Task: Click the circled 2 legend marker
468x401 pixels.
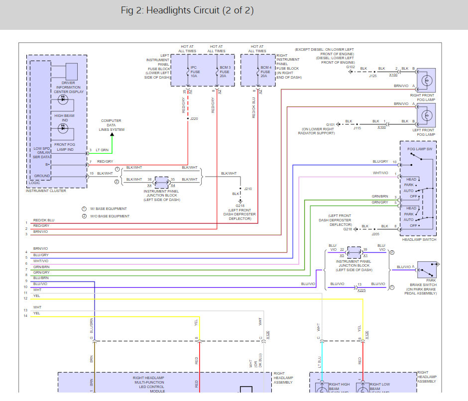Action: (84, 216)
